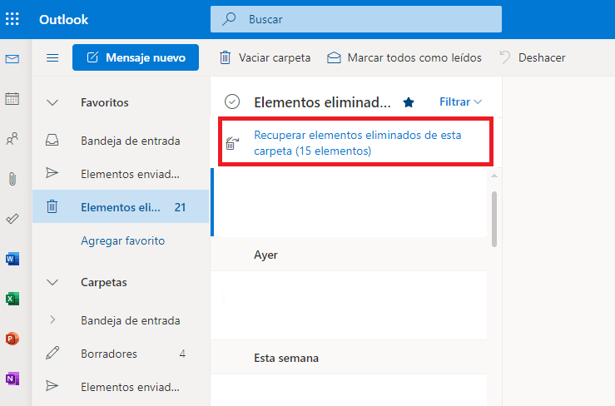The height and width of the screenshot is (406, 615).
Task: Toggle the hamburger navigation pane button
Action: pos(52,57)
